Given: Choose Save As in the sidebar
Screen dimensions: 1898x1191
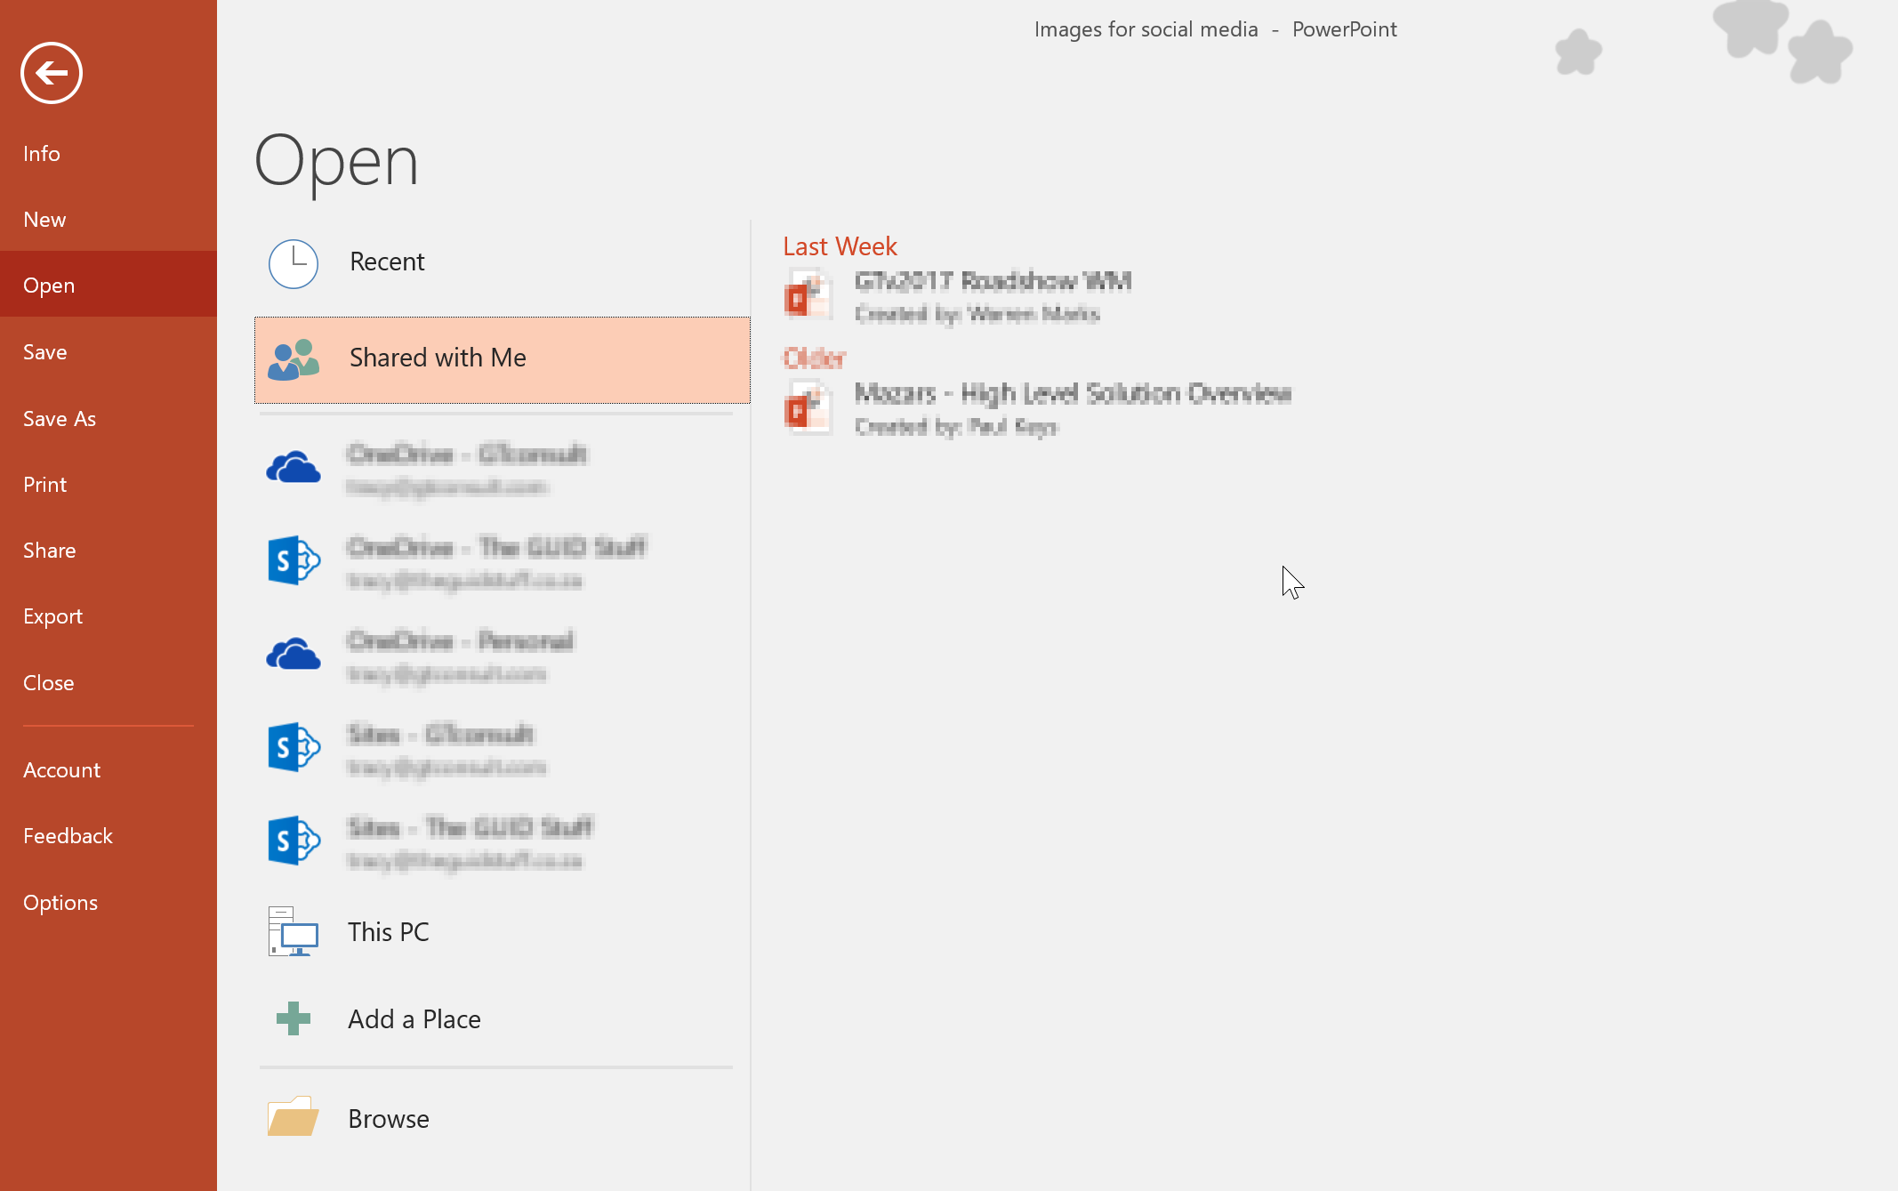Looking at the screenshot, I should click(x=60, y=419).
